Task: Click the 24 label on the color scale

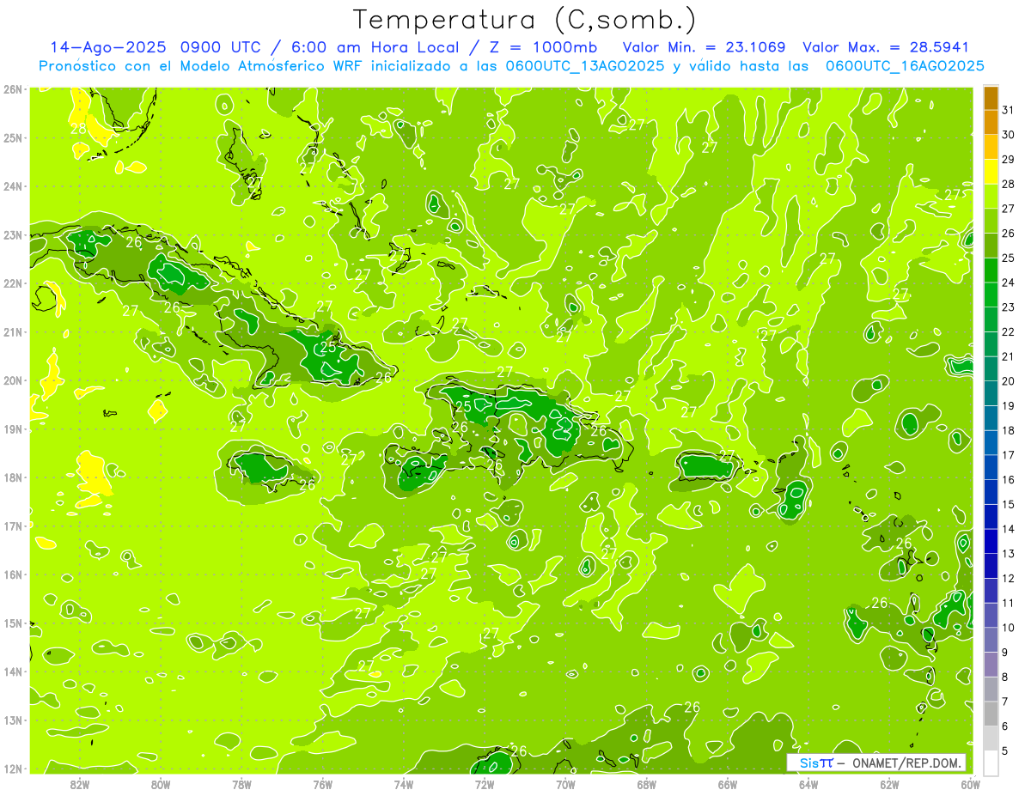Action: tap(1009, 283)
